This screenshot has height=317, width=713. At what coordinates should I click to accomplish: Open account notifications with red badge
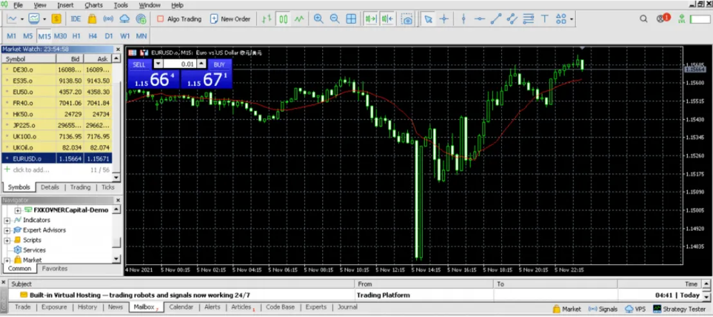tap(663, 19)
